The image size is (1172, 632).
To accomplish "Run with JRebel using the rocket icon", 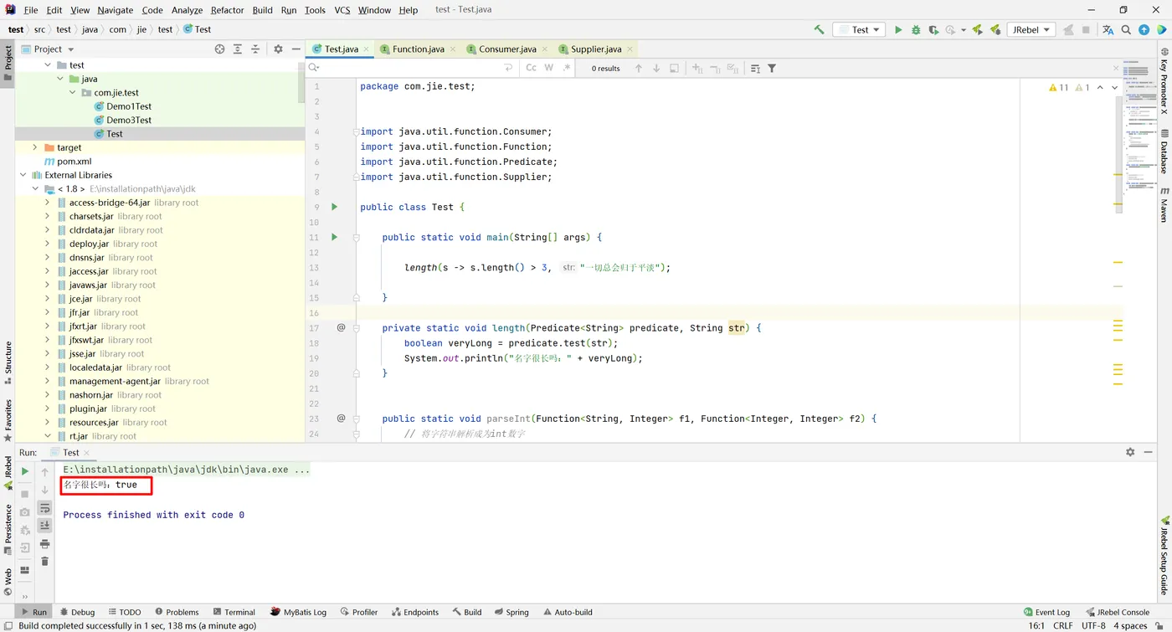I will [977, 29].
